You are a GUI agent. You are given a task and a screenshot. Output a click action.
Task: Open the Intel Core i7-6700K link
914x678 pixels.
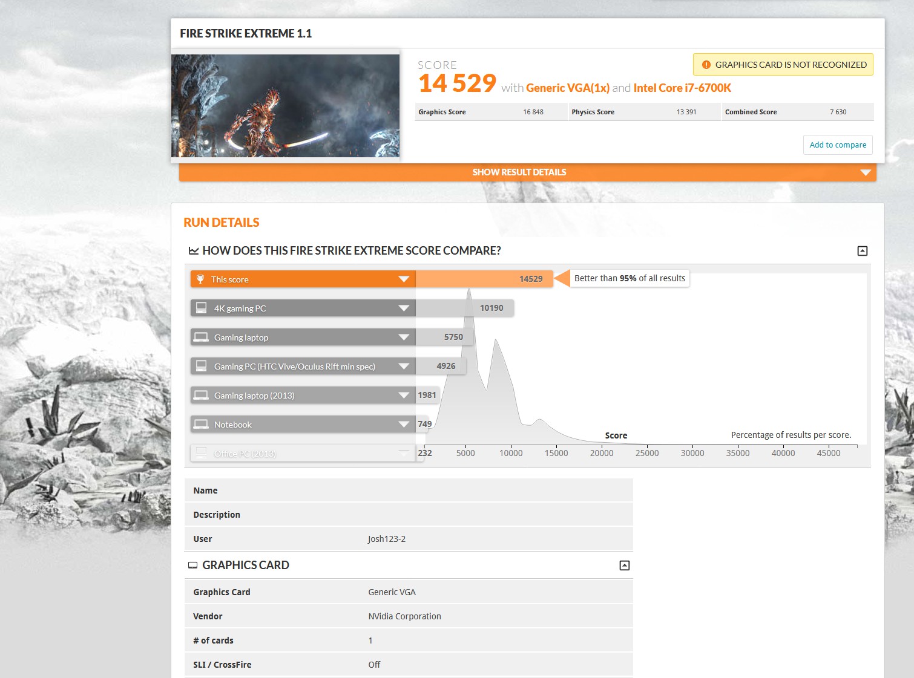(682, 88)
